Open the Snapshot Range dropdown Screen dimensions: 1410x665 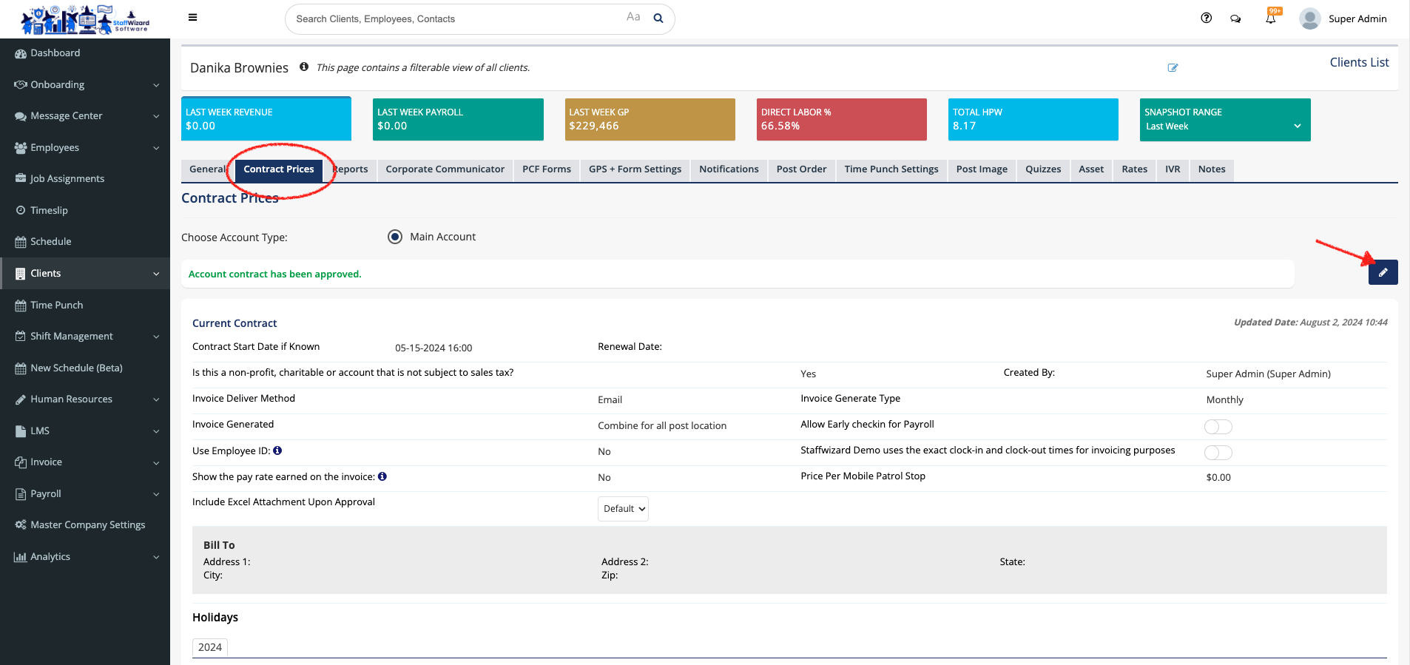pyautogui.click(x=1224, y=126)
